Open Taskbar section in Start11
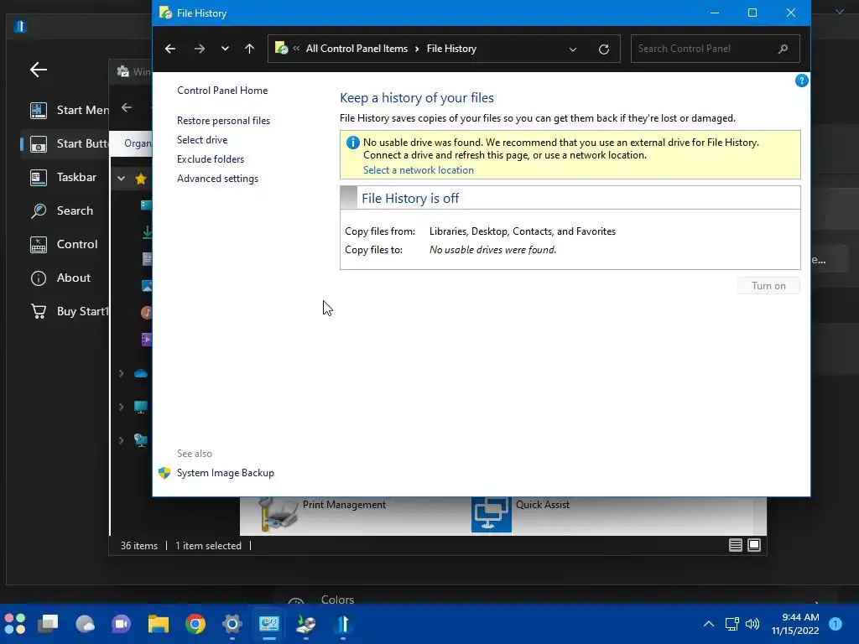This screenshot has width=859, height=644. 65,178
